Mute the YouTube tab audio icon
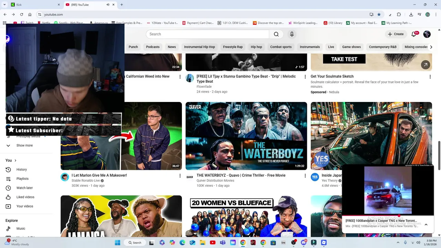 click(x=108, y=5)
